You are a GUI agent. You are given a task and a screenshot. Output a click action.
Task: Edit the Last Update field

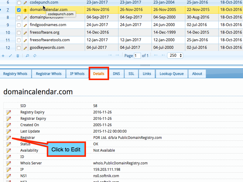pos(9,131)
